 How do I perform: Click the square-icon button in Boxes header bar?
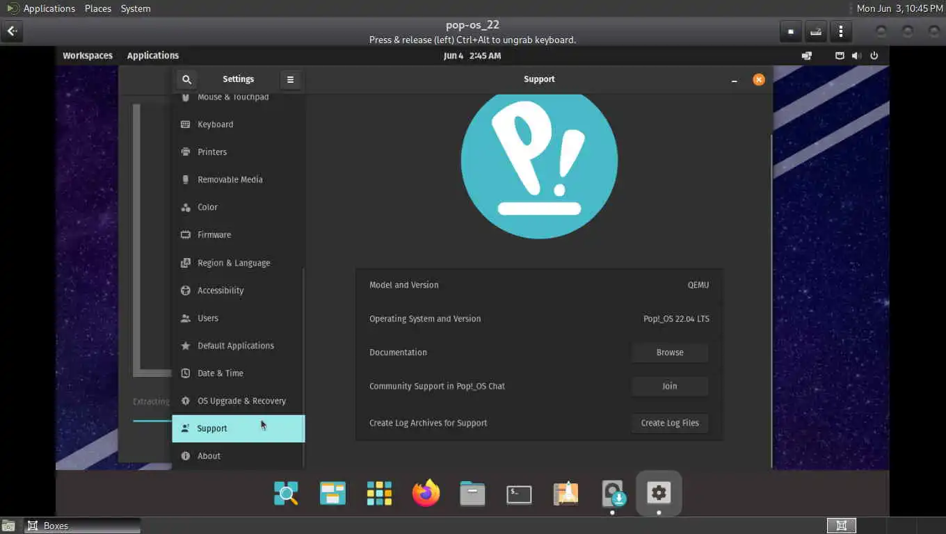[790, 31]
